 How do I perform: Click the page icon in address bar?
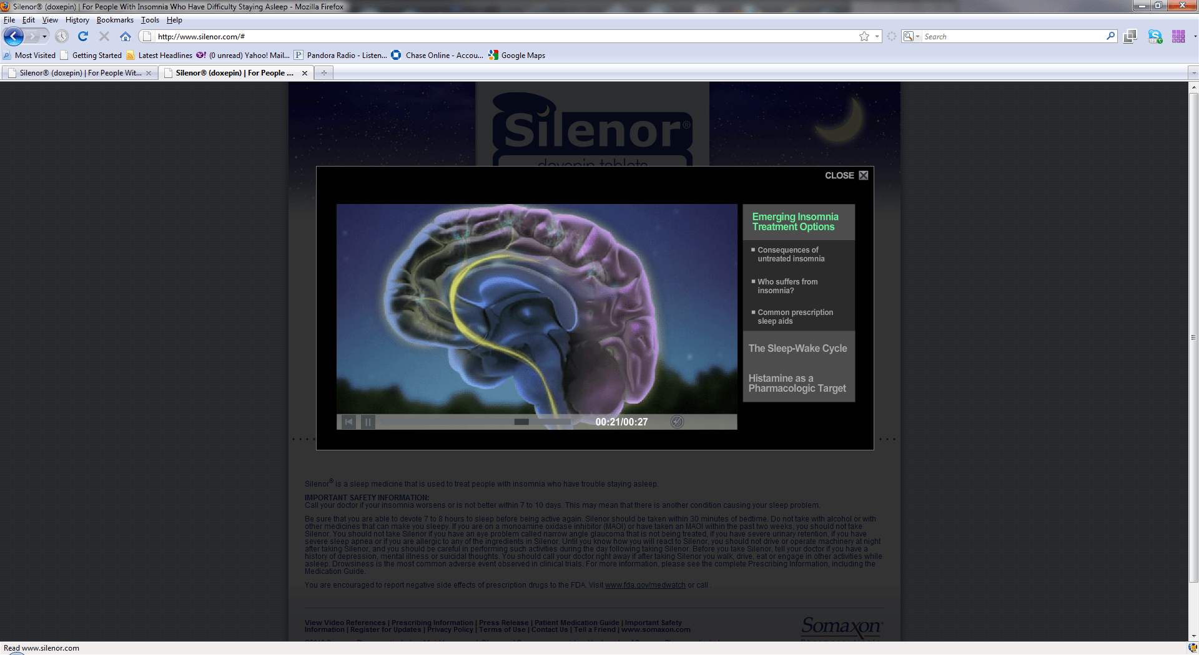click(147, 37)
